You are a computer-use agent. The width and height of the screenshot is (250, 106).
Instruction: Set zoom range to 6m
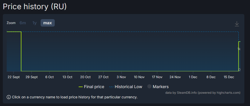(23, 23)
